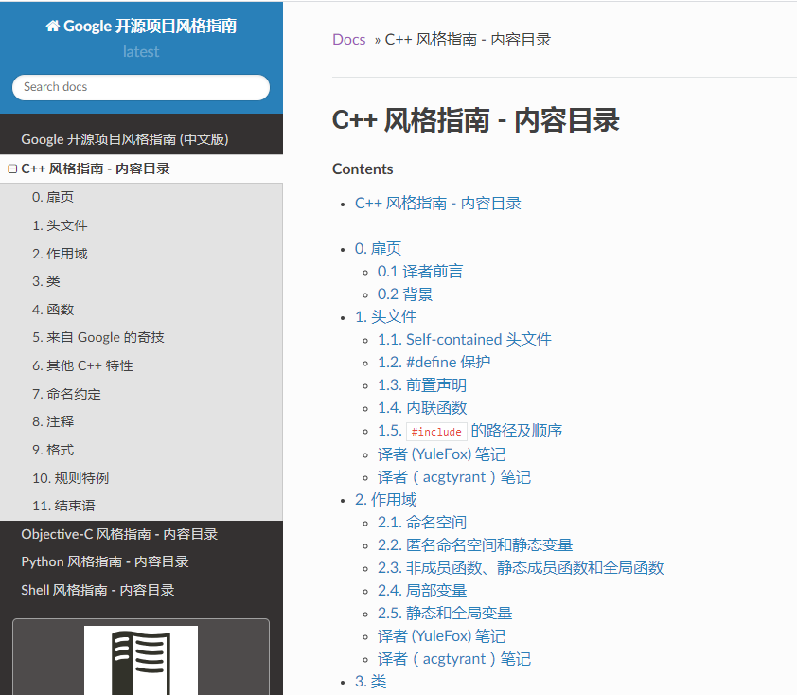Select 11. 结束语 in the sidebar
797x695 pixels.
(60, 506)
